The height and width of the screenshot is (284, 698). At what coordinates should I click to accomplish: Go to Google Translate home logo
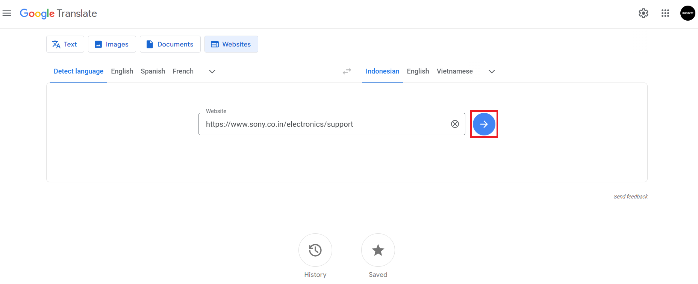58,14
